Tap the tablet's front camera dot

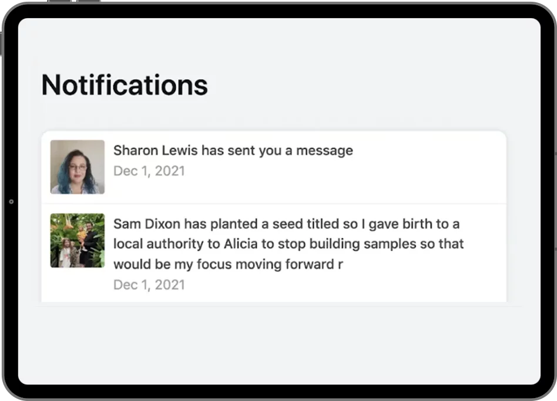[12, 201]
